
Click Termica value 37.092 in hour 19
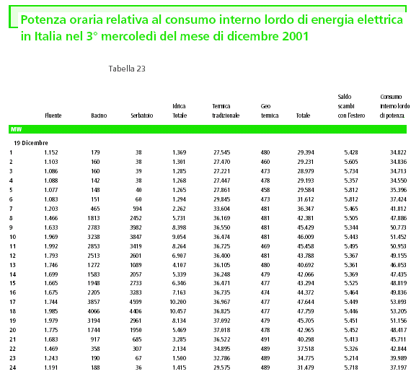point(222,321)
